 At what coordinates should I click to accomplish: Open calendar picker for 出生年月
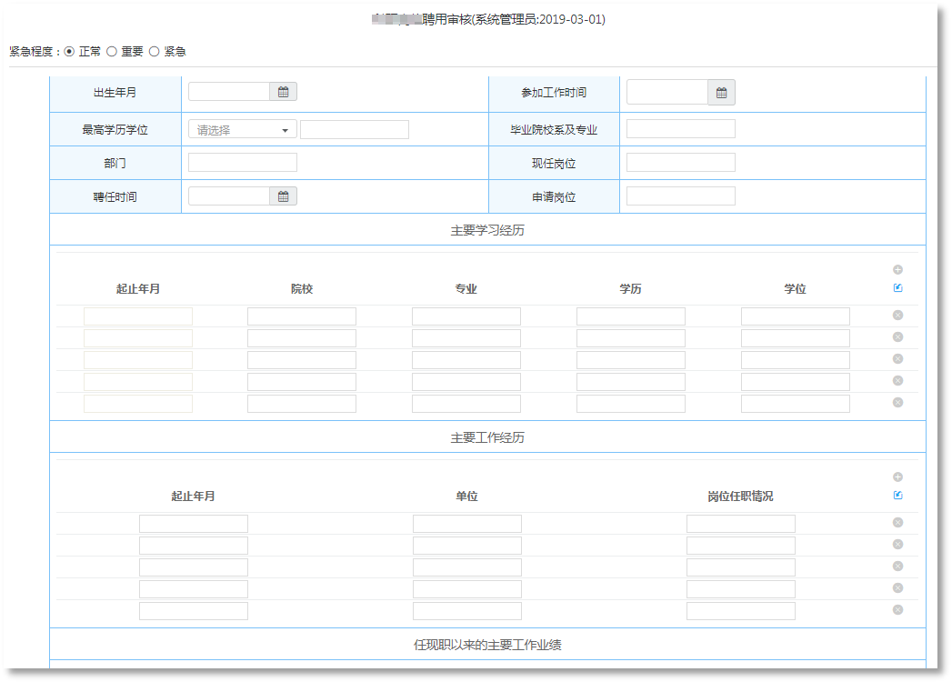[283, 92]
